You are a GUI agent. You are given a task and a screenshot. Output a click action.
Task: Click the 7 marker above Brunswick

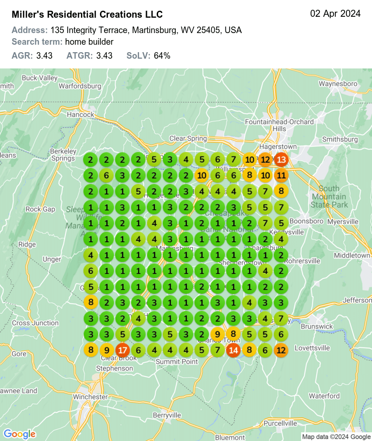(x=281, y=318)
